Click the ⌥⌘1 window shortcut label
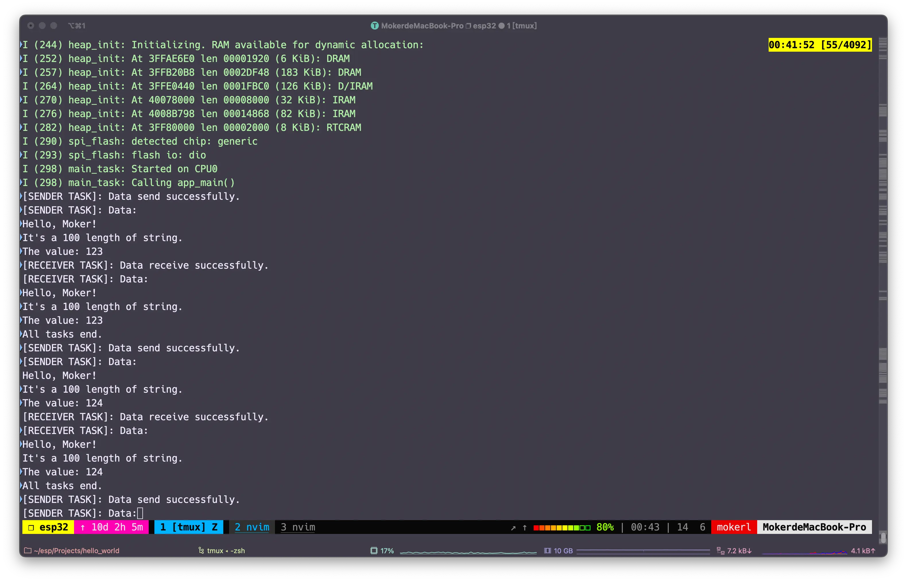907x581 pixels. point(77,26)
